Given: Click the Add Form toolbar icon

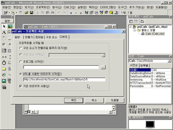Looking at the screenshot, I should pos(13,13).
